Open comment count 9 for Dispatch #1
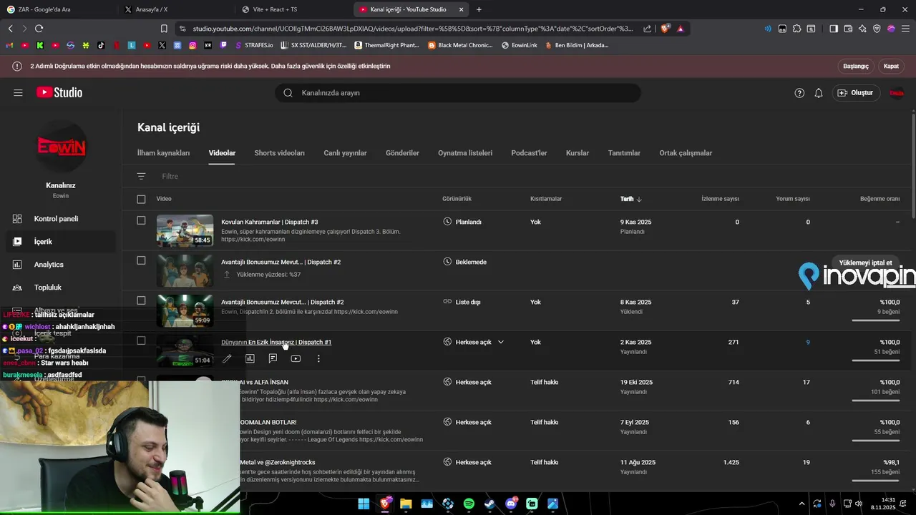916x515 pixels. [x=808, y=342]
